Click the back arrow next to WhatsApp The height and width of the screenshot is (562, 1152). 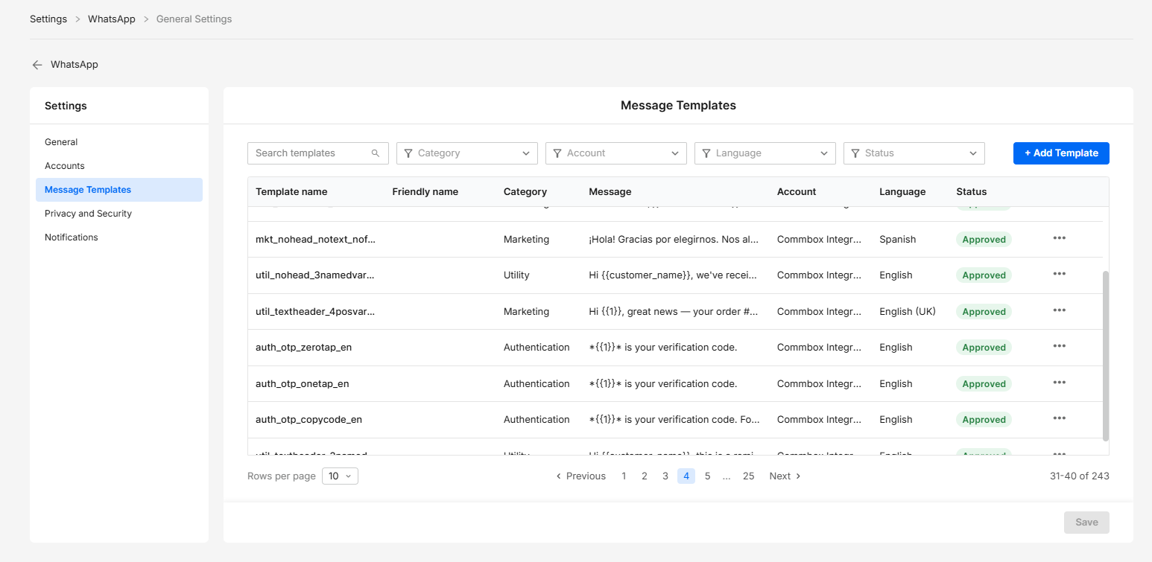(37, 65)
